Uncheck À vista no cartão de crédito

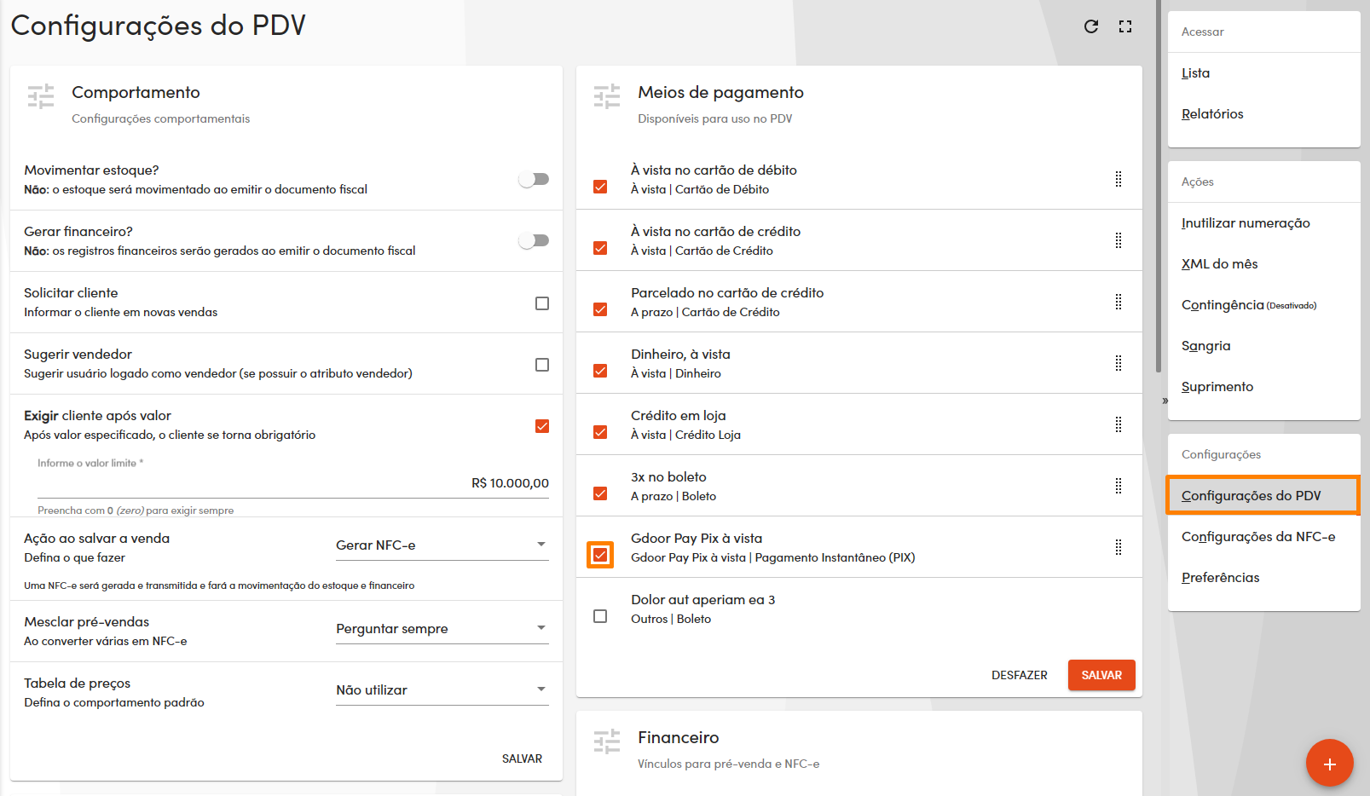tap(600, 248)
